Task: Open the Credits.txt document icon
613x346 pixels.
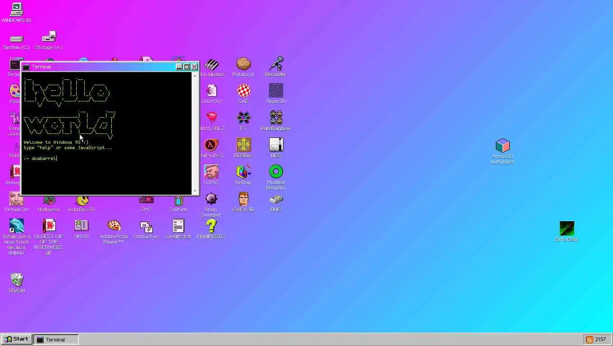Action: 178,226
